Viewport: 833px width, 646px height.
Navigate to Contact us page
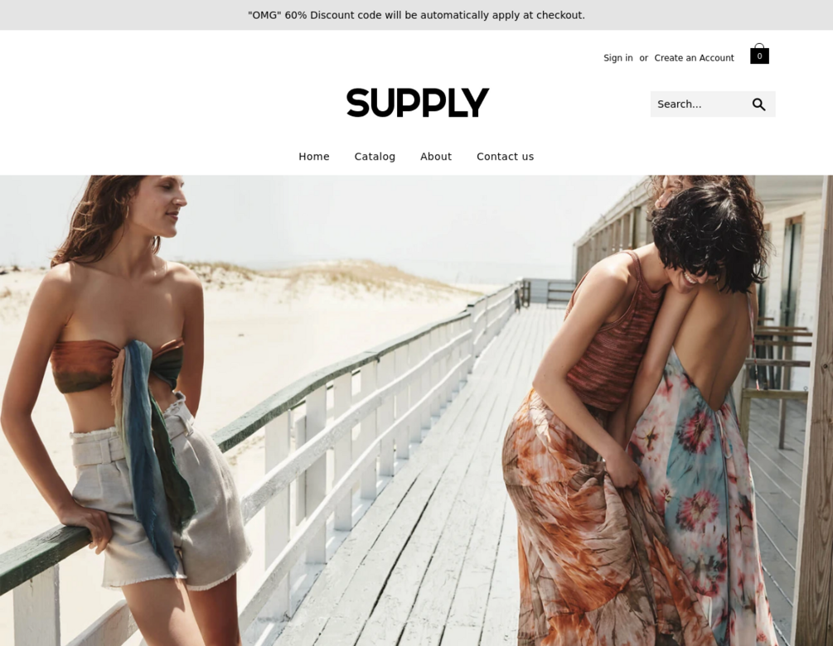tap(505, 157)
